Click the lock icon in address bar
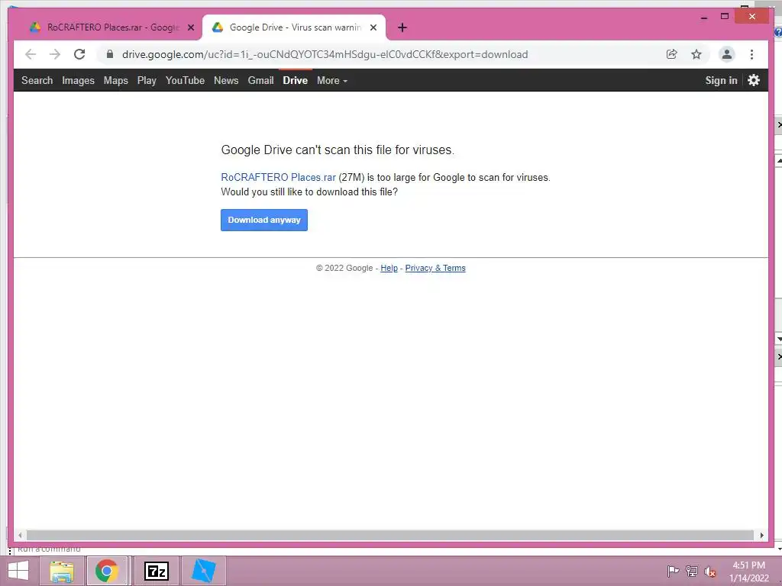This screenshot has width=782, height=586. click(x=110, y=54)
